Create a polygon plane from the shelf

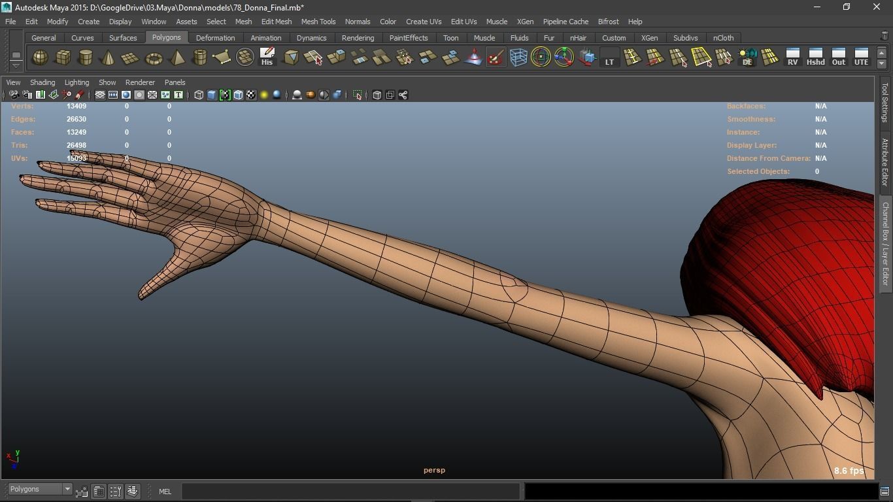coord(131,58)
